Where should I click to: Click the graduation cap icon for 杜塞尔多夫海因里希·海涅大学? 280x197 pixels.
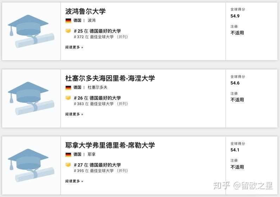click(31, 98)
